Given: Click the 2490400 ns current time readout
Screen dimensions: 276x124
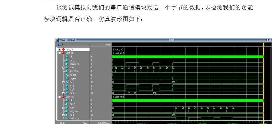Looking at the screenshot, I should 103,123.
